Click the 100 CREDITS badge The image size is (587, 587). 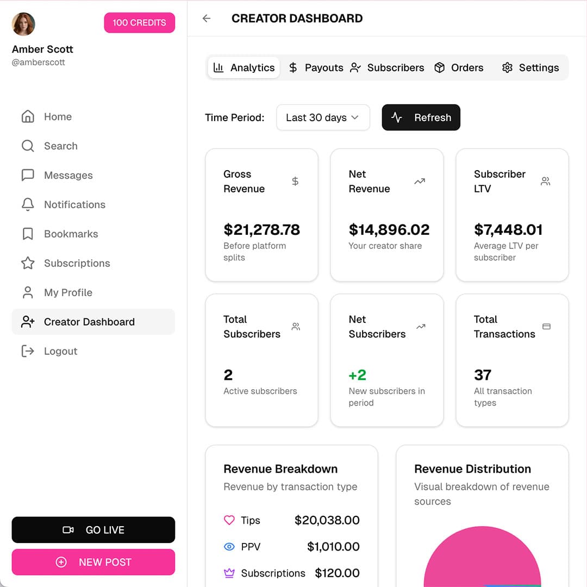(140, 23)
